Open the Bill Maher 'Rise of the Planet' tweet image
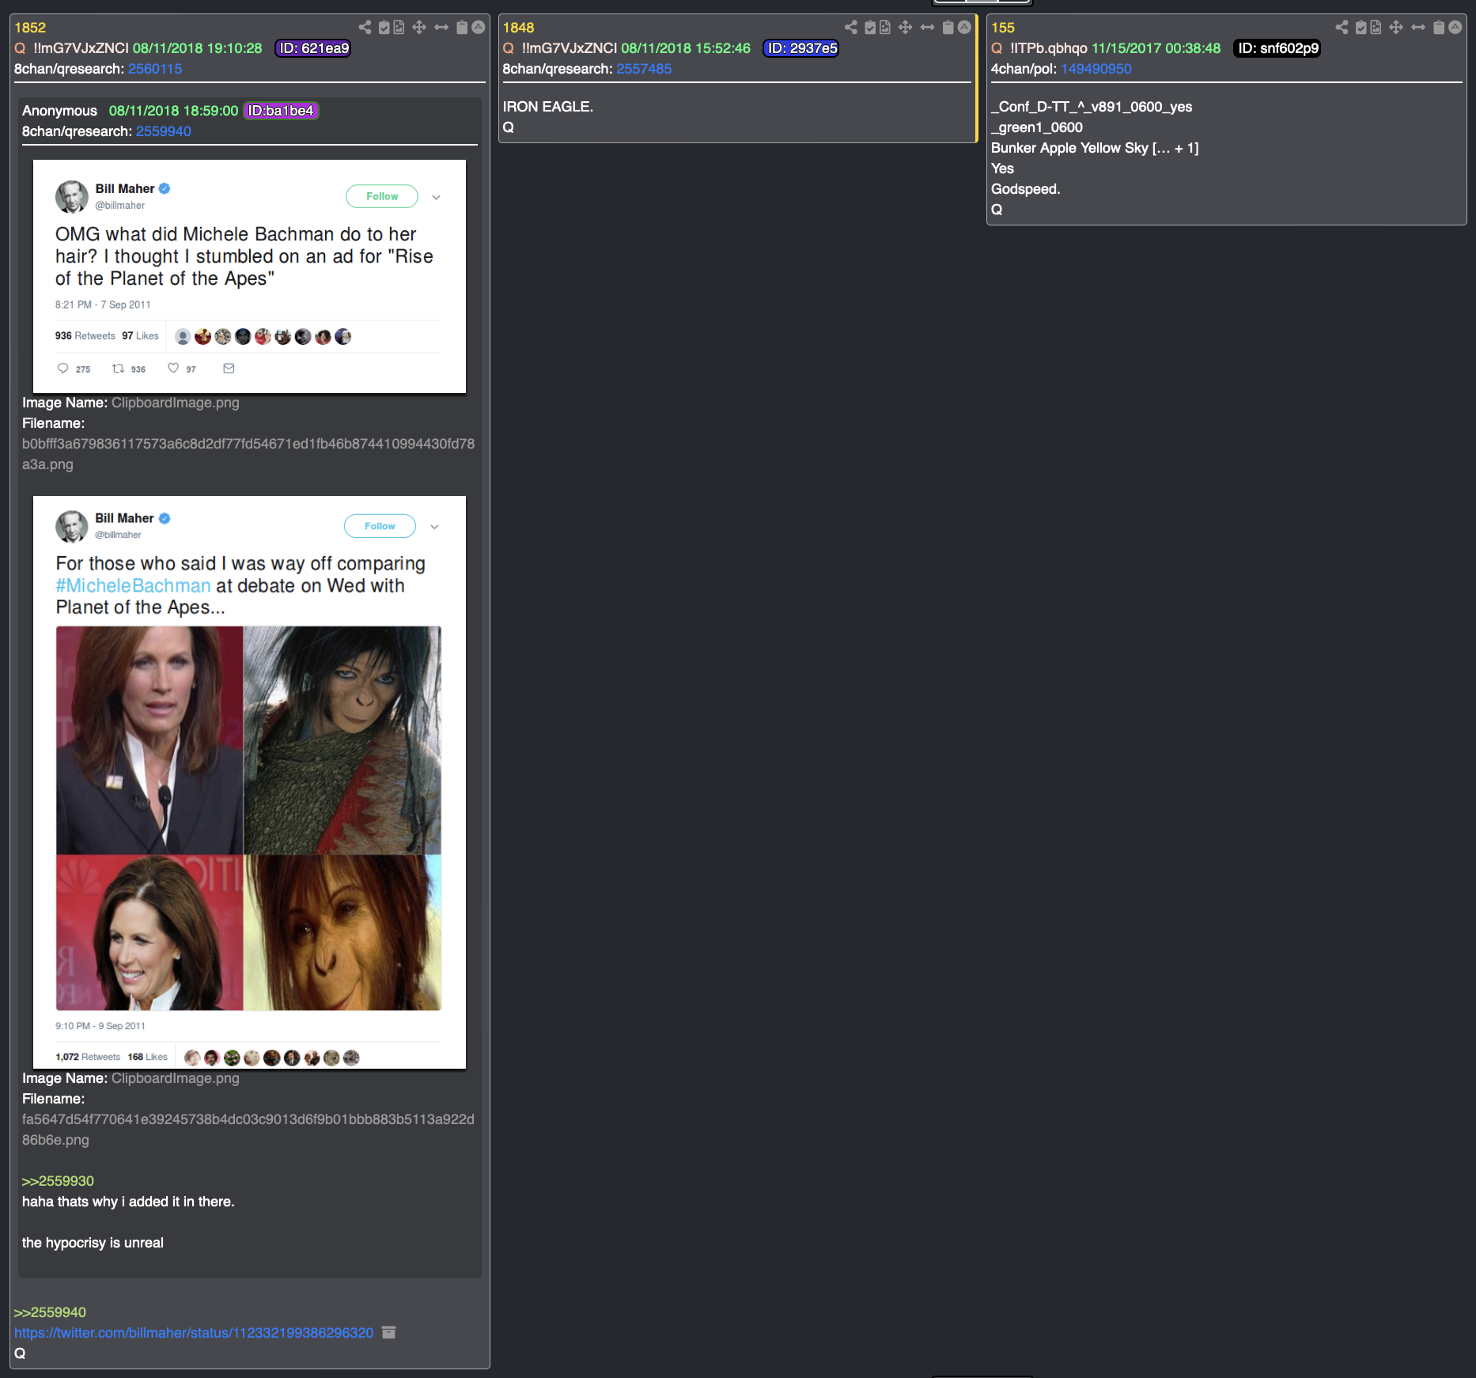 (249, 276)
